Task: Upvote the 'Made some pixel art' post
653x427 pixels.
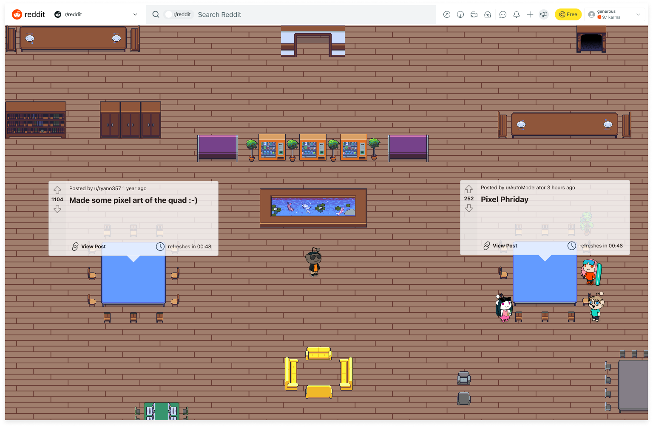Action: coord(57,190)
